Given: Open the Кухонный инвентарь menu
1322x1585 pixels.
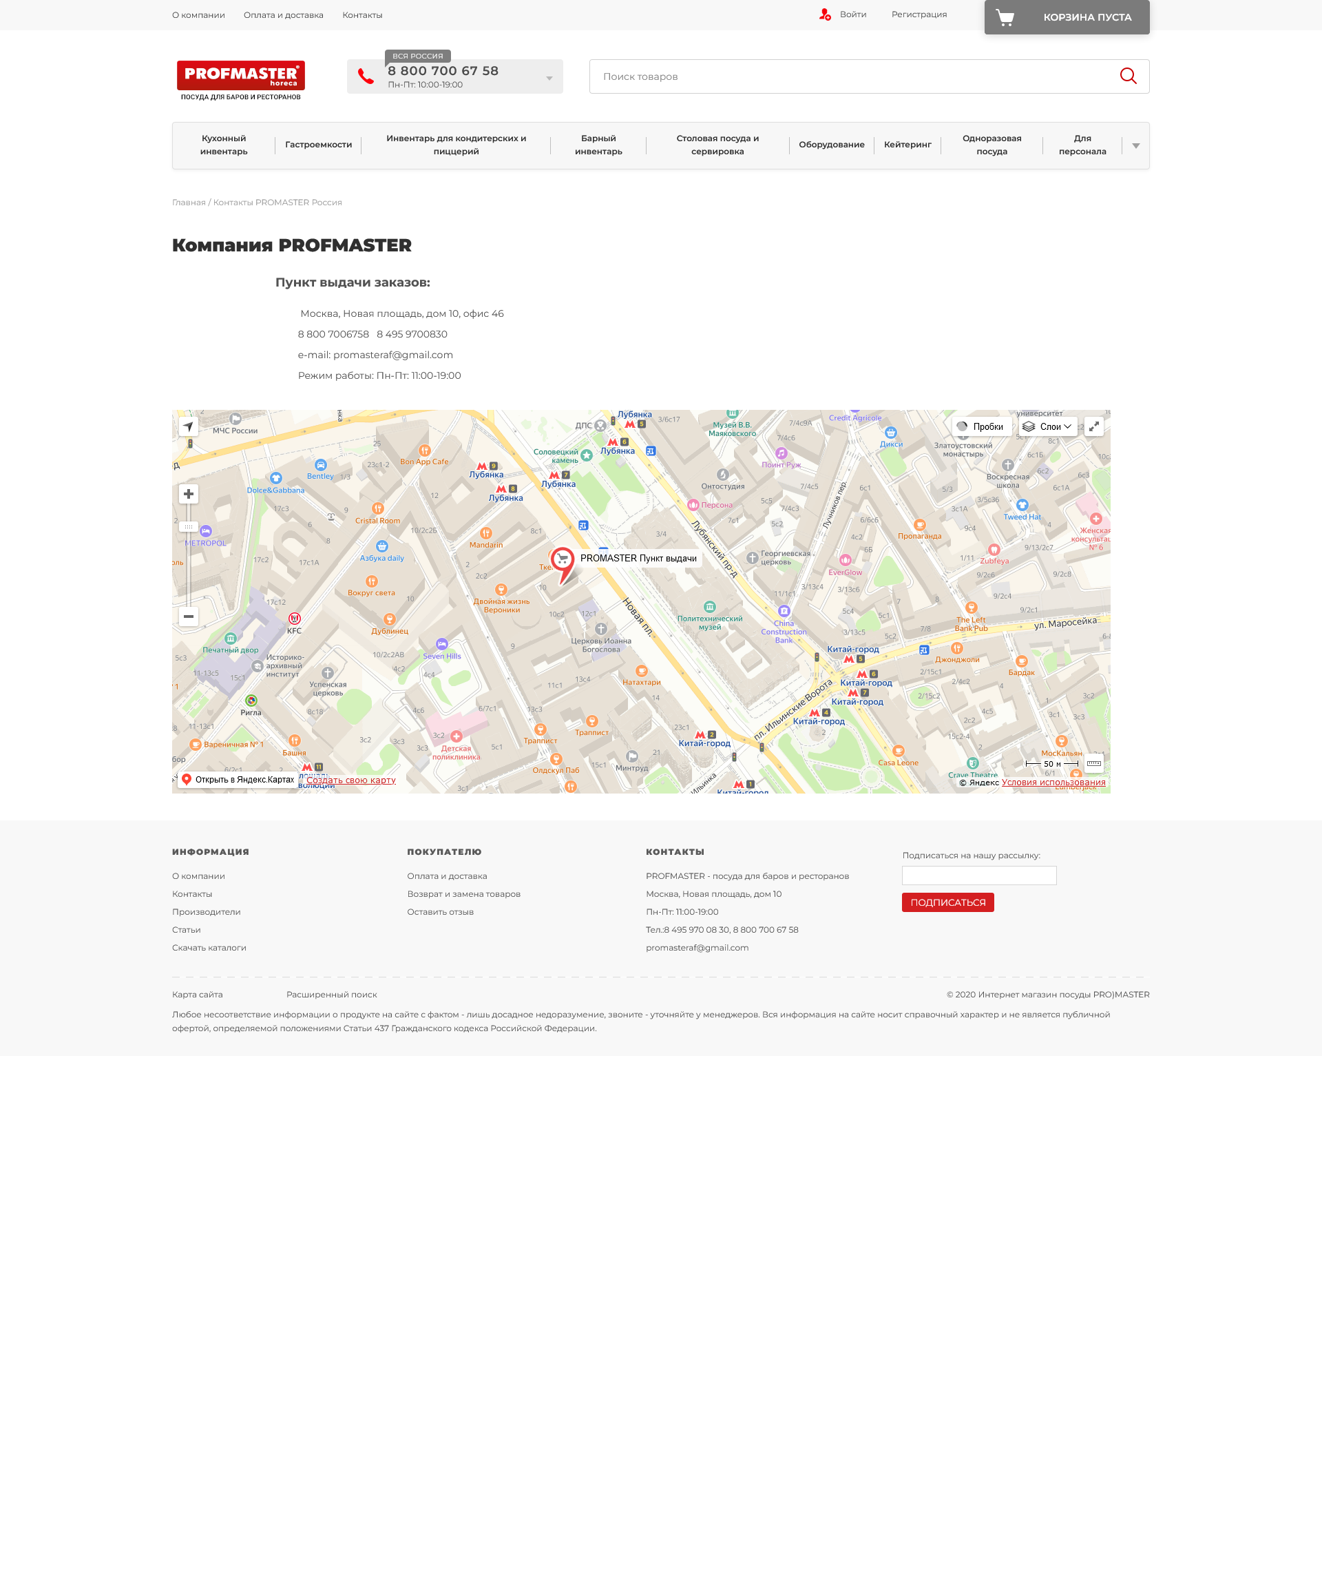Looking at the screenshot, I should pyautogui.click(x=224, y=145).
